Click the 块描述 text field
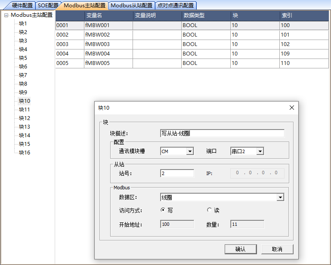 222,133
